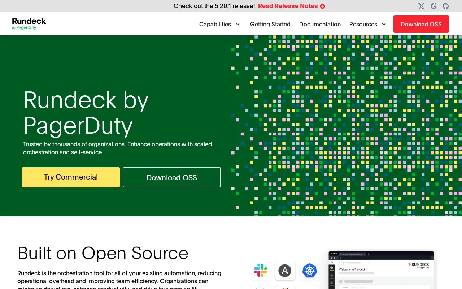Click the Rundeck app screenshot thumbnail

(381, 269)
